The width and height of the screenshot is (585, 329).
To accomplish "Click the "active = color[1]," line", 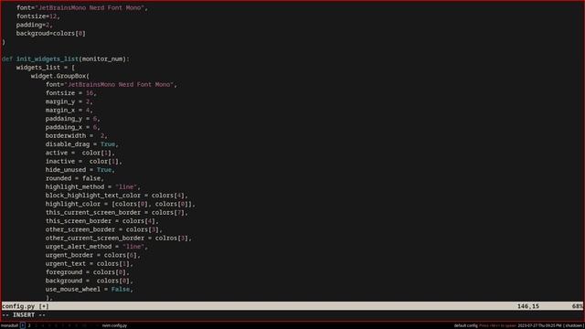I will pyautogui.click(x=80, y=153).
